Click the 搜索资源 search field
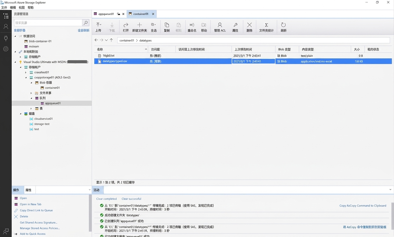 click(48, 23)
